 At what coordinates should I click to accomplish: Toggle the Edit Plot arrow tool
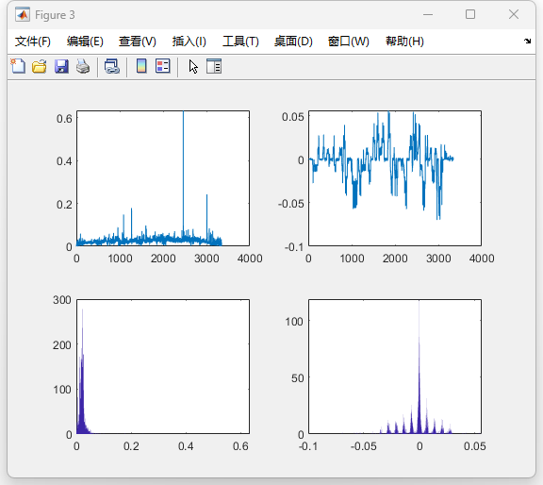tap(193, 67)
